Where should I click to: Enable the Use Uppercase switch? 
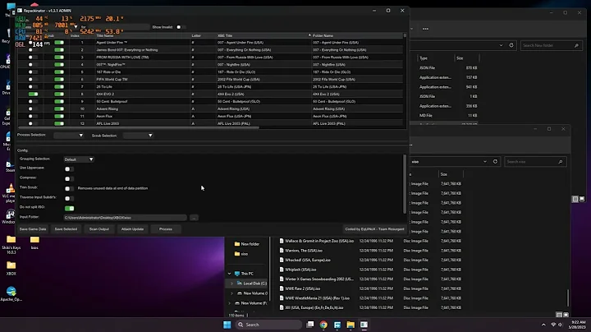click(x=69, y=169)
